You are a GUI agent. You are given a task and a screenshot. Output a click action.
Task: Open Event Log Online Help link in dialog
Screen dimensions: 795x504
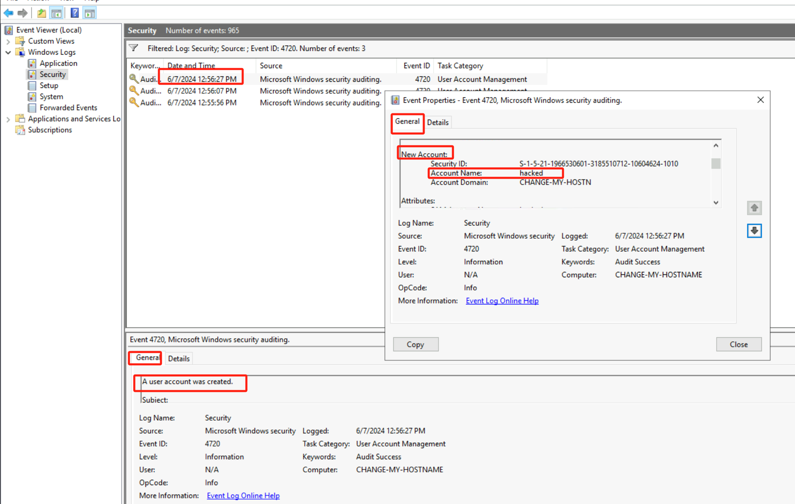pyautogui.click(x=502, y=301)
